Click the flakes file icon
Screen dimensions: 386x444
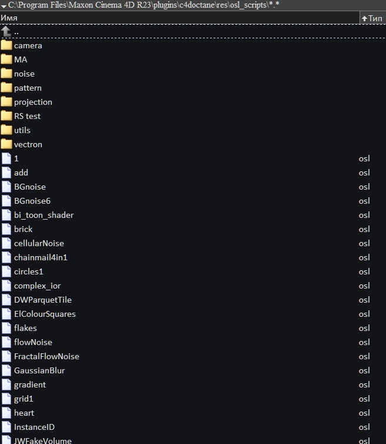6,328
